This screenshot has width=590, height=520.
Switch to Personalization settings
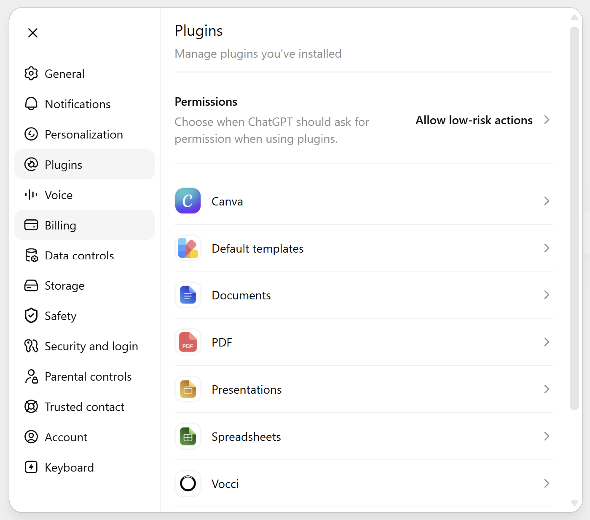click(85, 134)
